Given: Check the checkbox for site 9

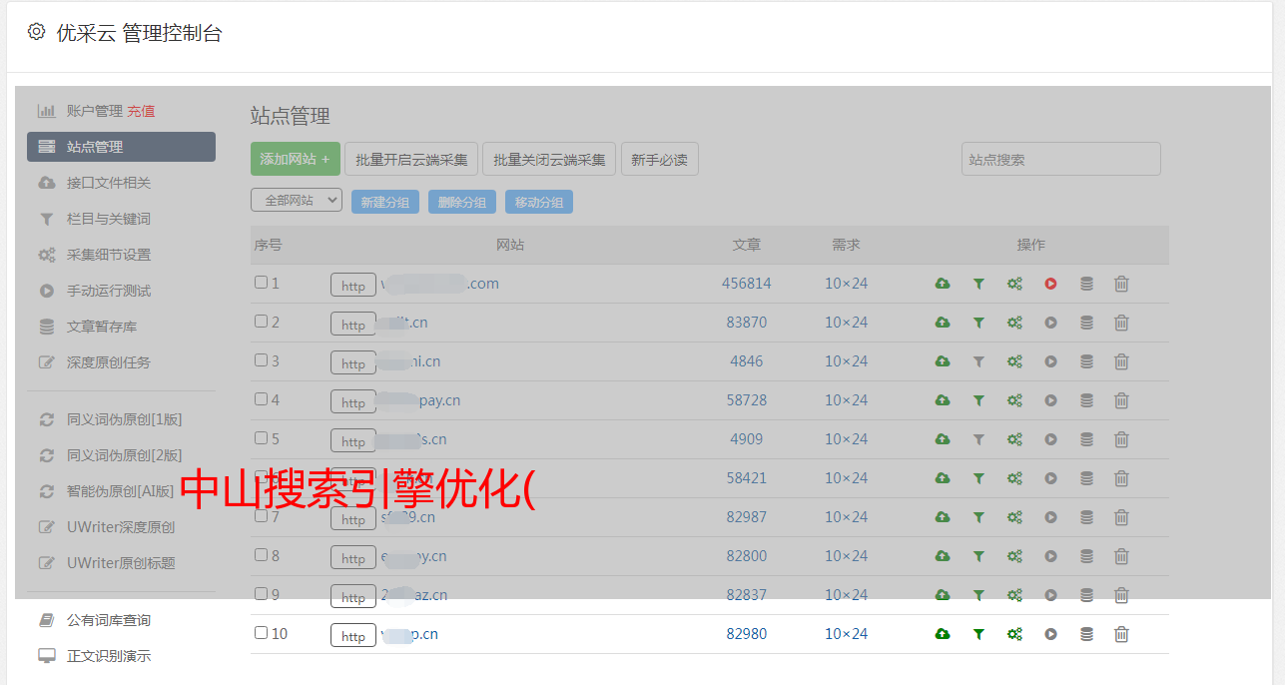Looking at the screenshot, I should tap(261, 594).
